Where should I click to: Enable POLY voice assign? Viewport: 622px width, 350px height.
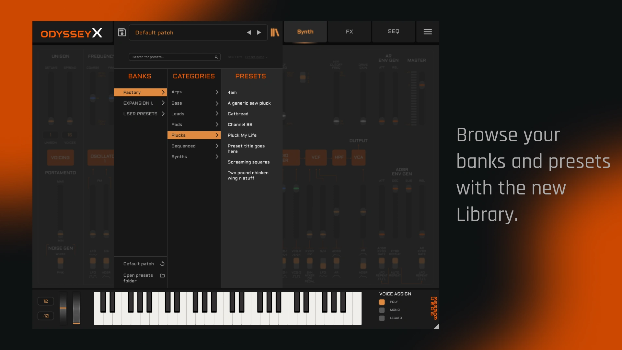tap(382, 302)
